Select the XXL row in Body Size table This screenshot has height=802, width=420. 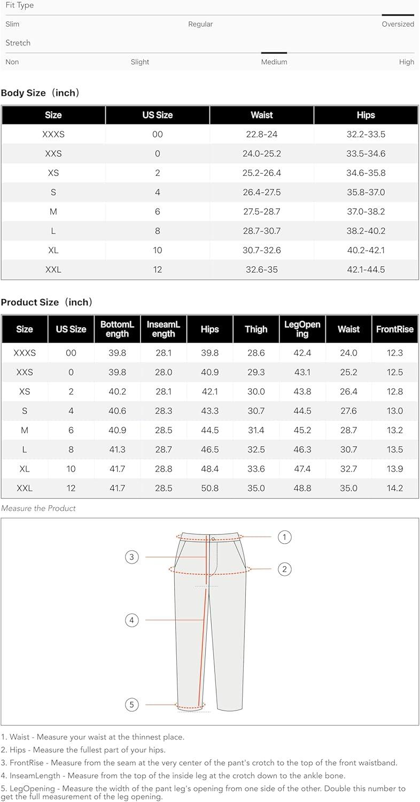(209, 269)
